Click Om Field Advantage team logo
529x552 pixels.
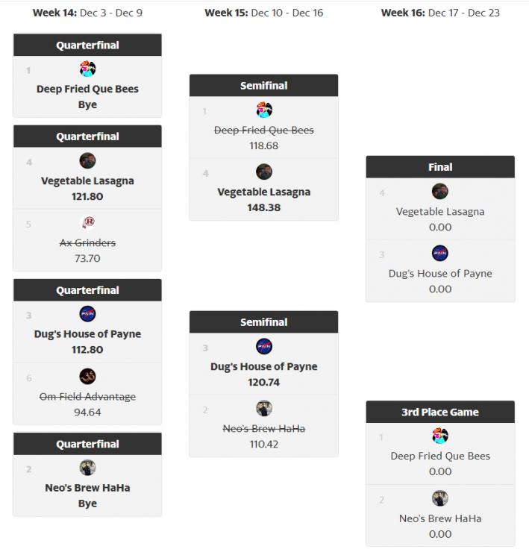coord(88,377)
